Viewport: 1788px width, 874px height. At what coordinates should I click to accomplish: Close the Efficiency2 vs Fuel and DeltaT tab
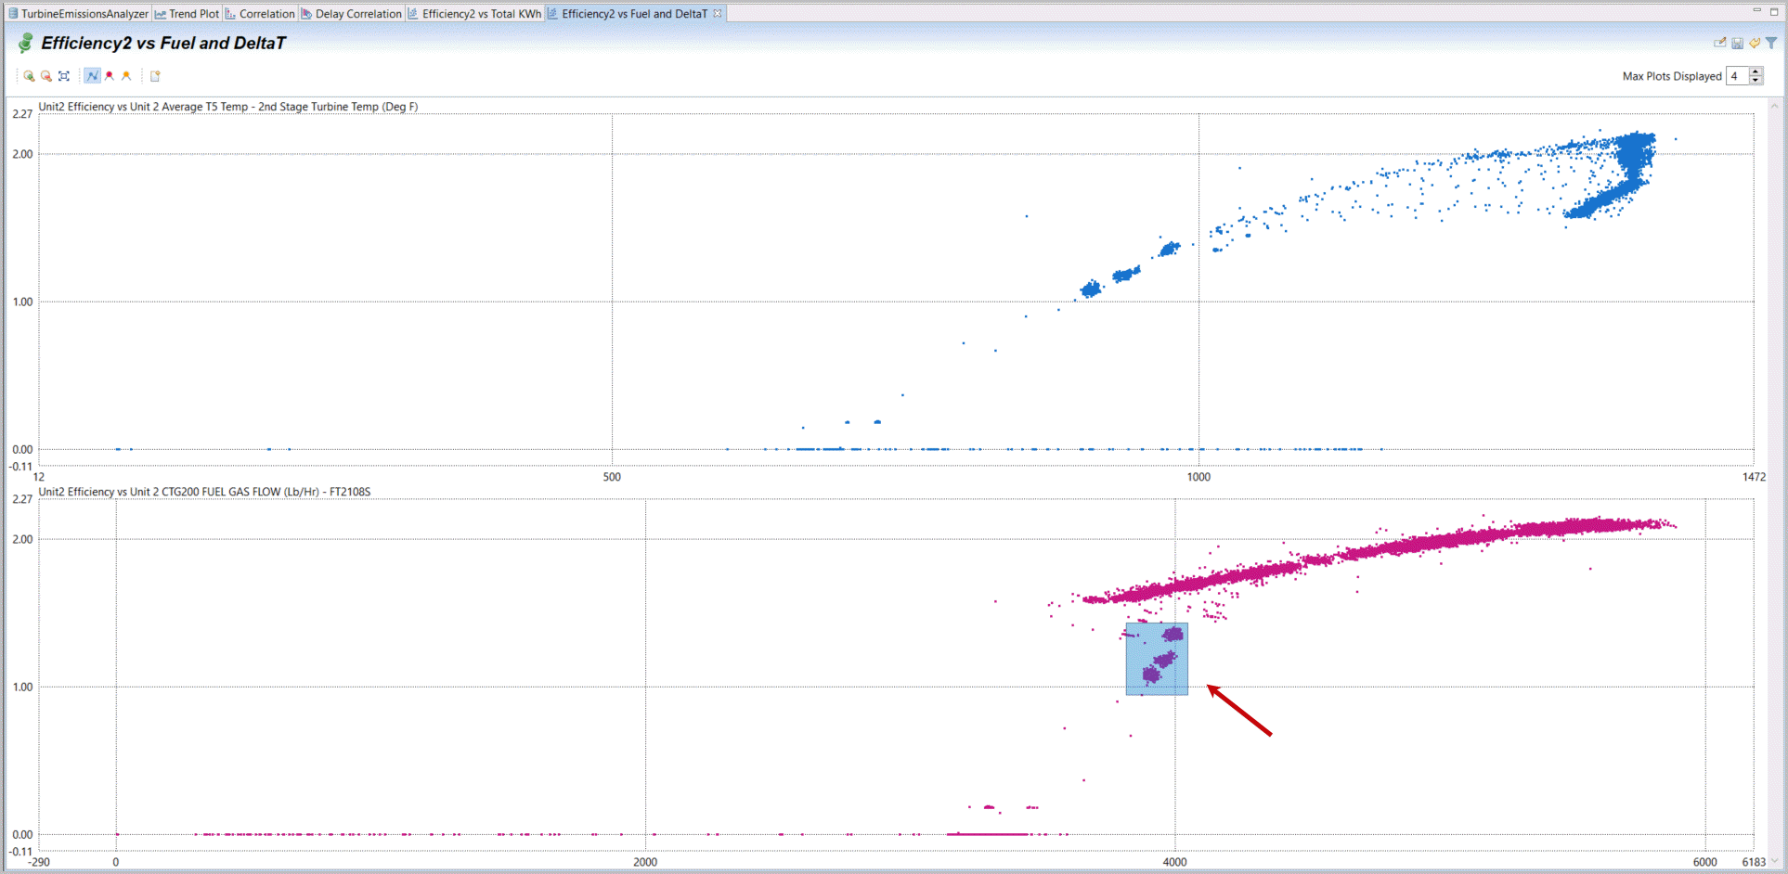tap(718, 14)
